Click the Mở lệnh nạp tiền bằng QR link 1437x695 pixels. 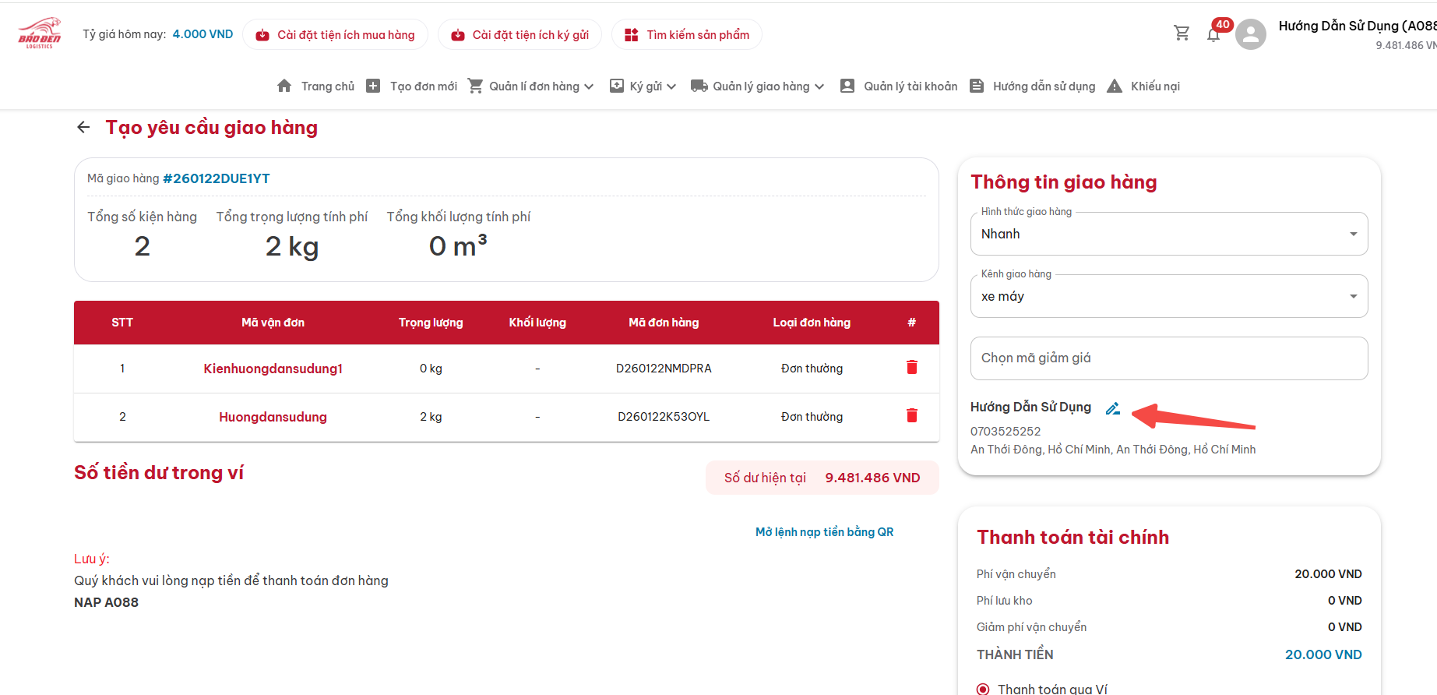pos(825,531)
